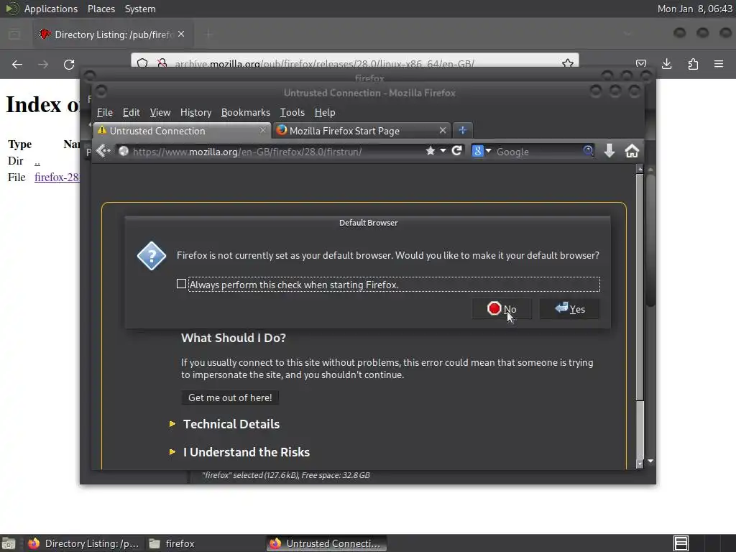Click the Yes button in Default Browser dialog

pyautogui.click(x=569, y=309)
